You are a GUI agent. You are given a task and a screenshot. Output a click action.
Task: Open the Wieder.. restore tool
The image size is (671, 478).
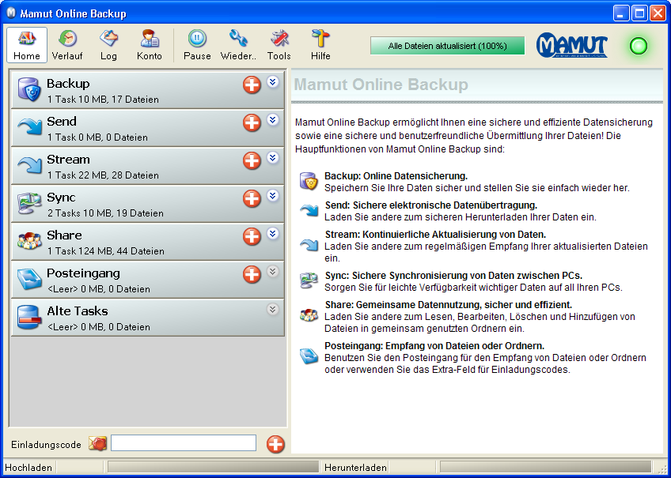coord(238,45)
